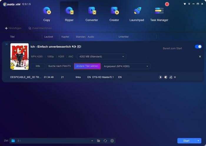Click the Blu-ray disc icon next to title
The image size is (206, 146).
[x=74, y=47]
